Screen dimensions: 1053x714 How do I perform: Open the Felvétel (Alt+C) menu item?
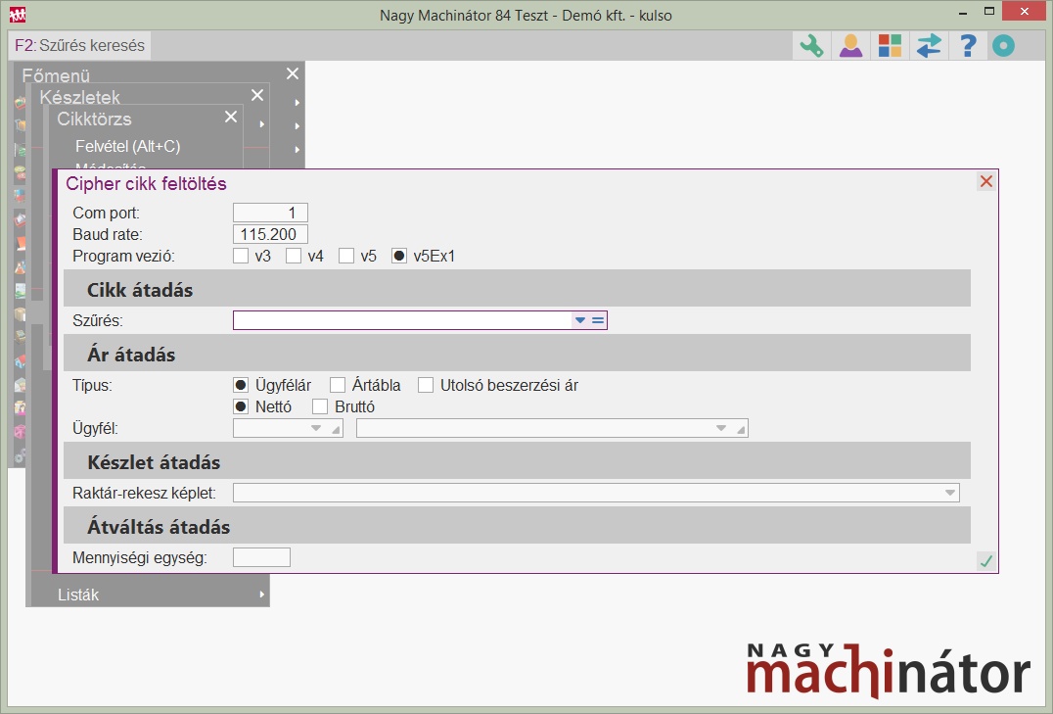tap(127, 146)
